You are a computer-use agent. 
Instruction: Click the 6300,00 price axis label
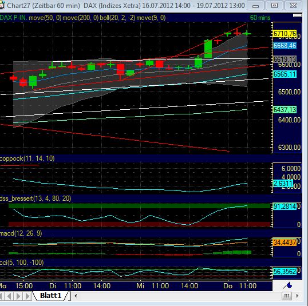(x=289, y=148)
